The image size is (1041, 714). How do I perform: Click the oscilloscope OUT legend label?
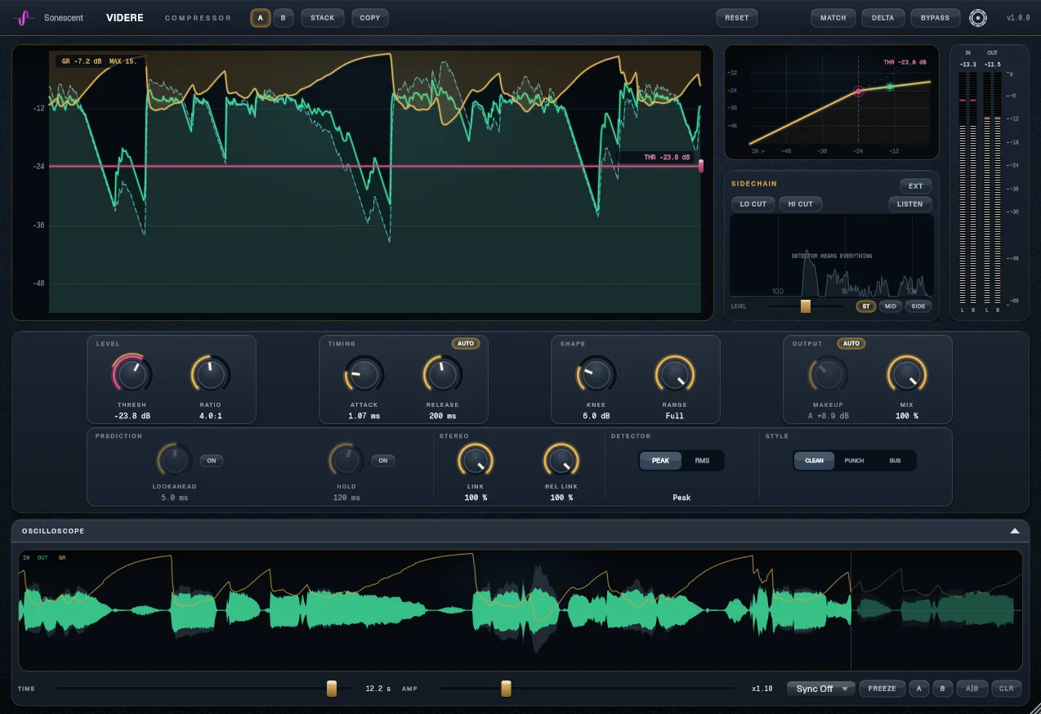click(x=42, y=558)
